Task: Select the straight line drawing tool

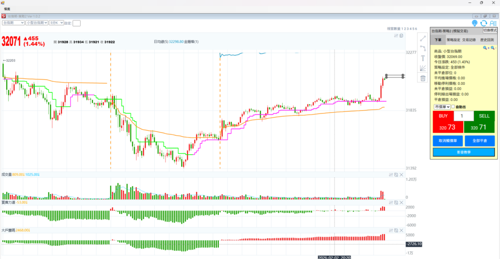Action: coord(423,39)
